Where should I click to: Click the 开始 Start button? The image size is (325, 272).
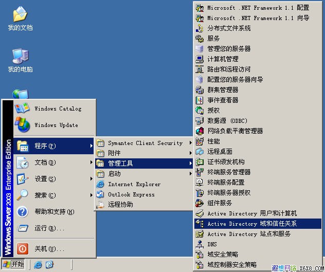13,264
